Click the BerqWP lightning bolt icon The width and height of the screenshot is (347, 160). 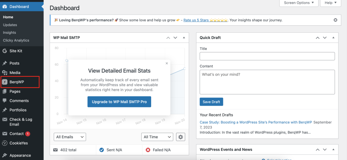coord(5,82)
